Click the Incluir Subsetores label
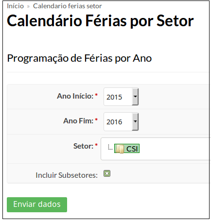The image size is (211, 221). pos(67,175)
